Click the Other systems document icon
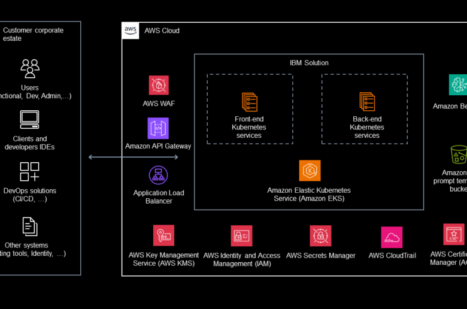The image size is (467, 309). pyautogui.click(x=29, y=226)
